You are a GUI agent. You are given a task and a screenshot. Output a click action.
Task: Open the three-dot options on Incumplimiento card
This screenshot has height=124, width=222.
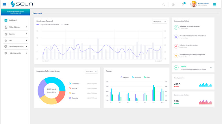click(211, 67)
